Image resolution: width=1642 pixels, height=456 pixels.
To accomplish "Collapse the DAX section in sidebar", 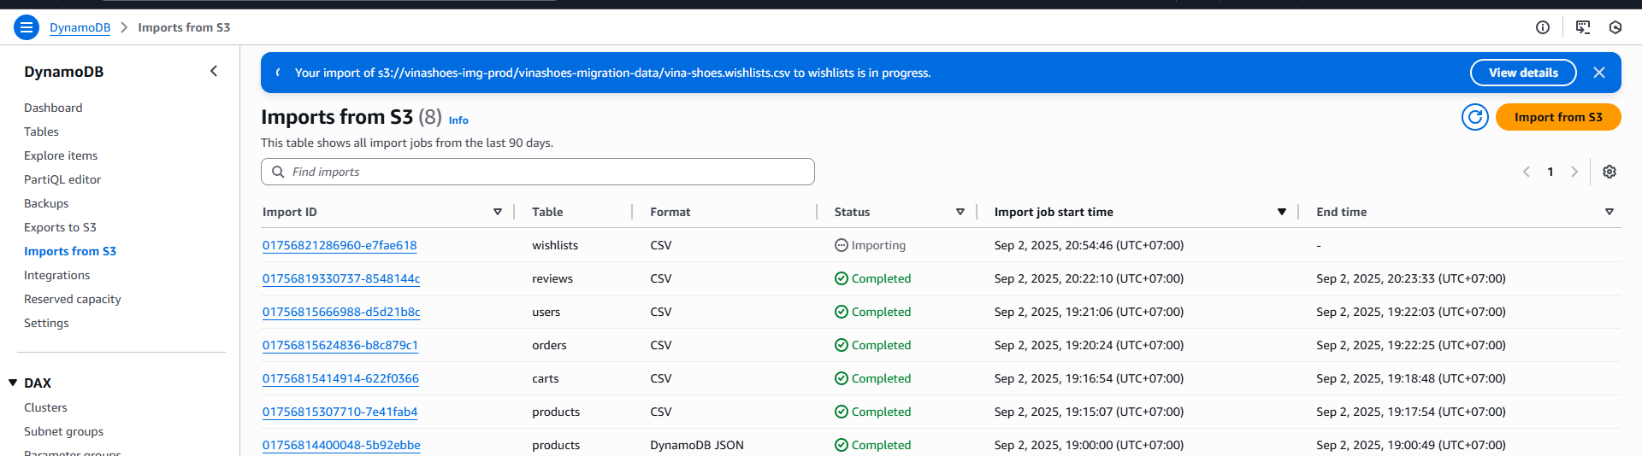I will 13,383.
